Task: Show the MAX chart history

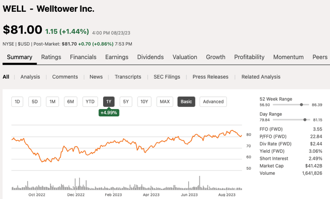Action: point(165,102)
